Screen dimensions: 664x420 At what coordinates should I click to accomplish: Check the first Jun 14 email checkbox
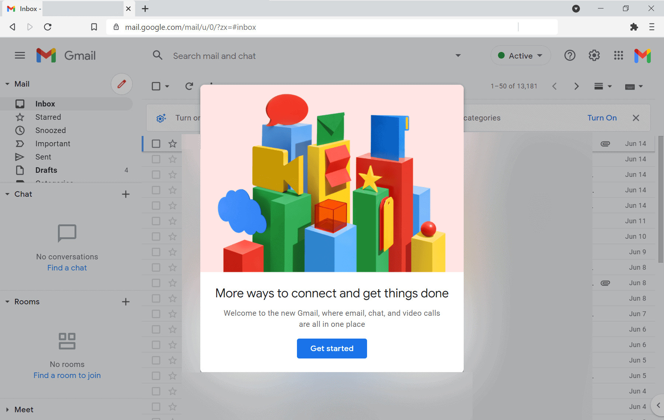point(156,144)
